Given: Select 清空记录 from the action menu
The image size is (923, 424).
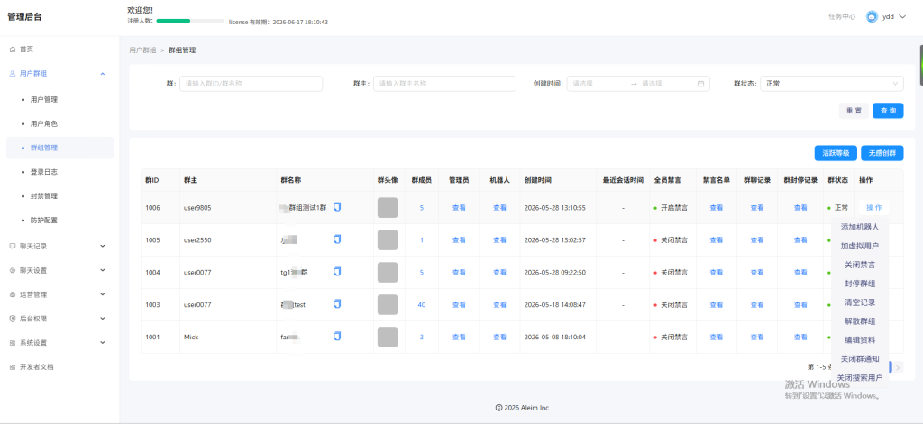Looking at the screenshot, I should tap(860, 302).
